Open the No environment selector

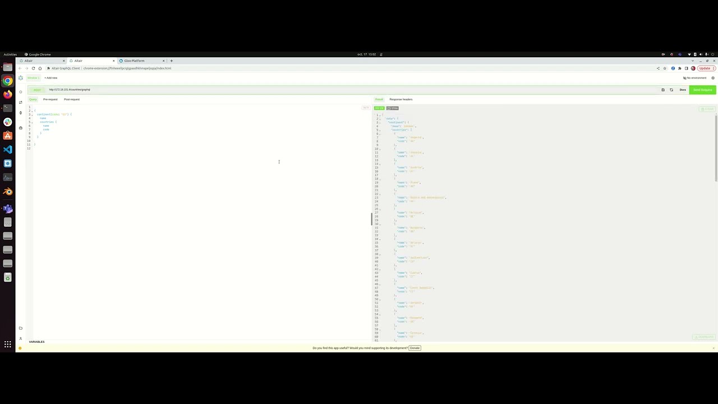tap(694, 78)
